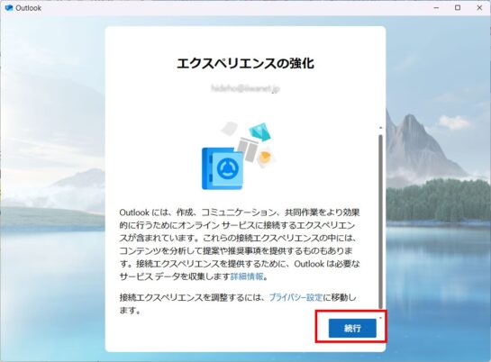Click the paragraph starting with Outlook には

[x=240, y=244]
